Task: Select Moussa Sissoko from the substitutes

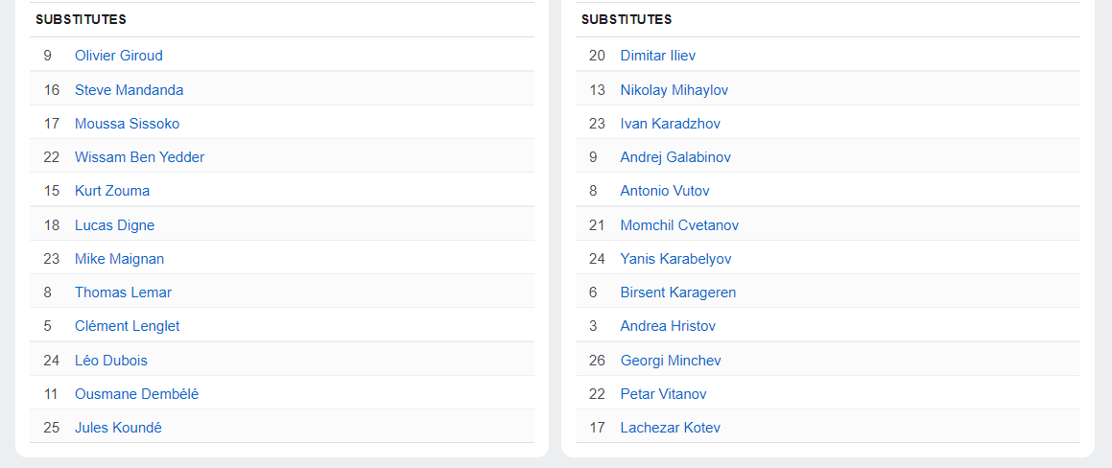Action: click(127, 124)
